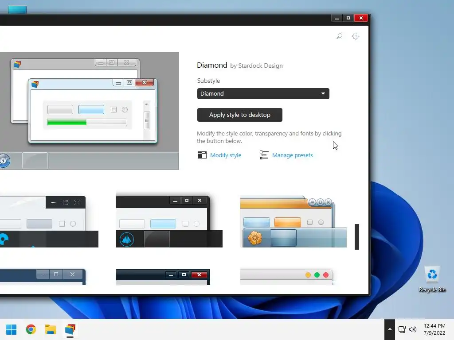Click the Modify style window icon
Image resolution: width=454 pixels, height=340 pixels.
pyautogui.click(x=202, y=155)
